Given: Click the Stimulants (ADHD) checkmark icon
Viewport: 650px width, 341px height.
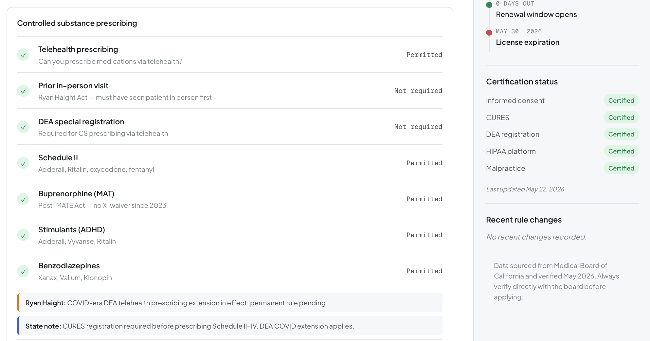Looking at the screenshot, I should pos(23,235).
